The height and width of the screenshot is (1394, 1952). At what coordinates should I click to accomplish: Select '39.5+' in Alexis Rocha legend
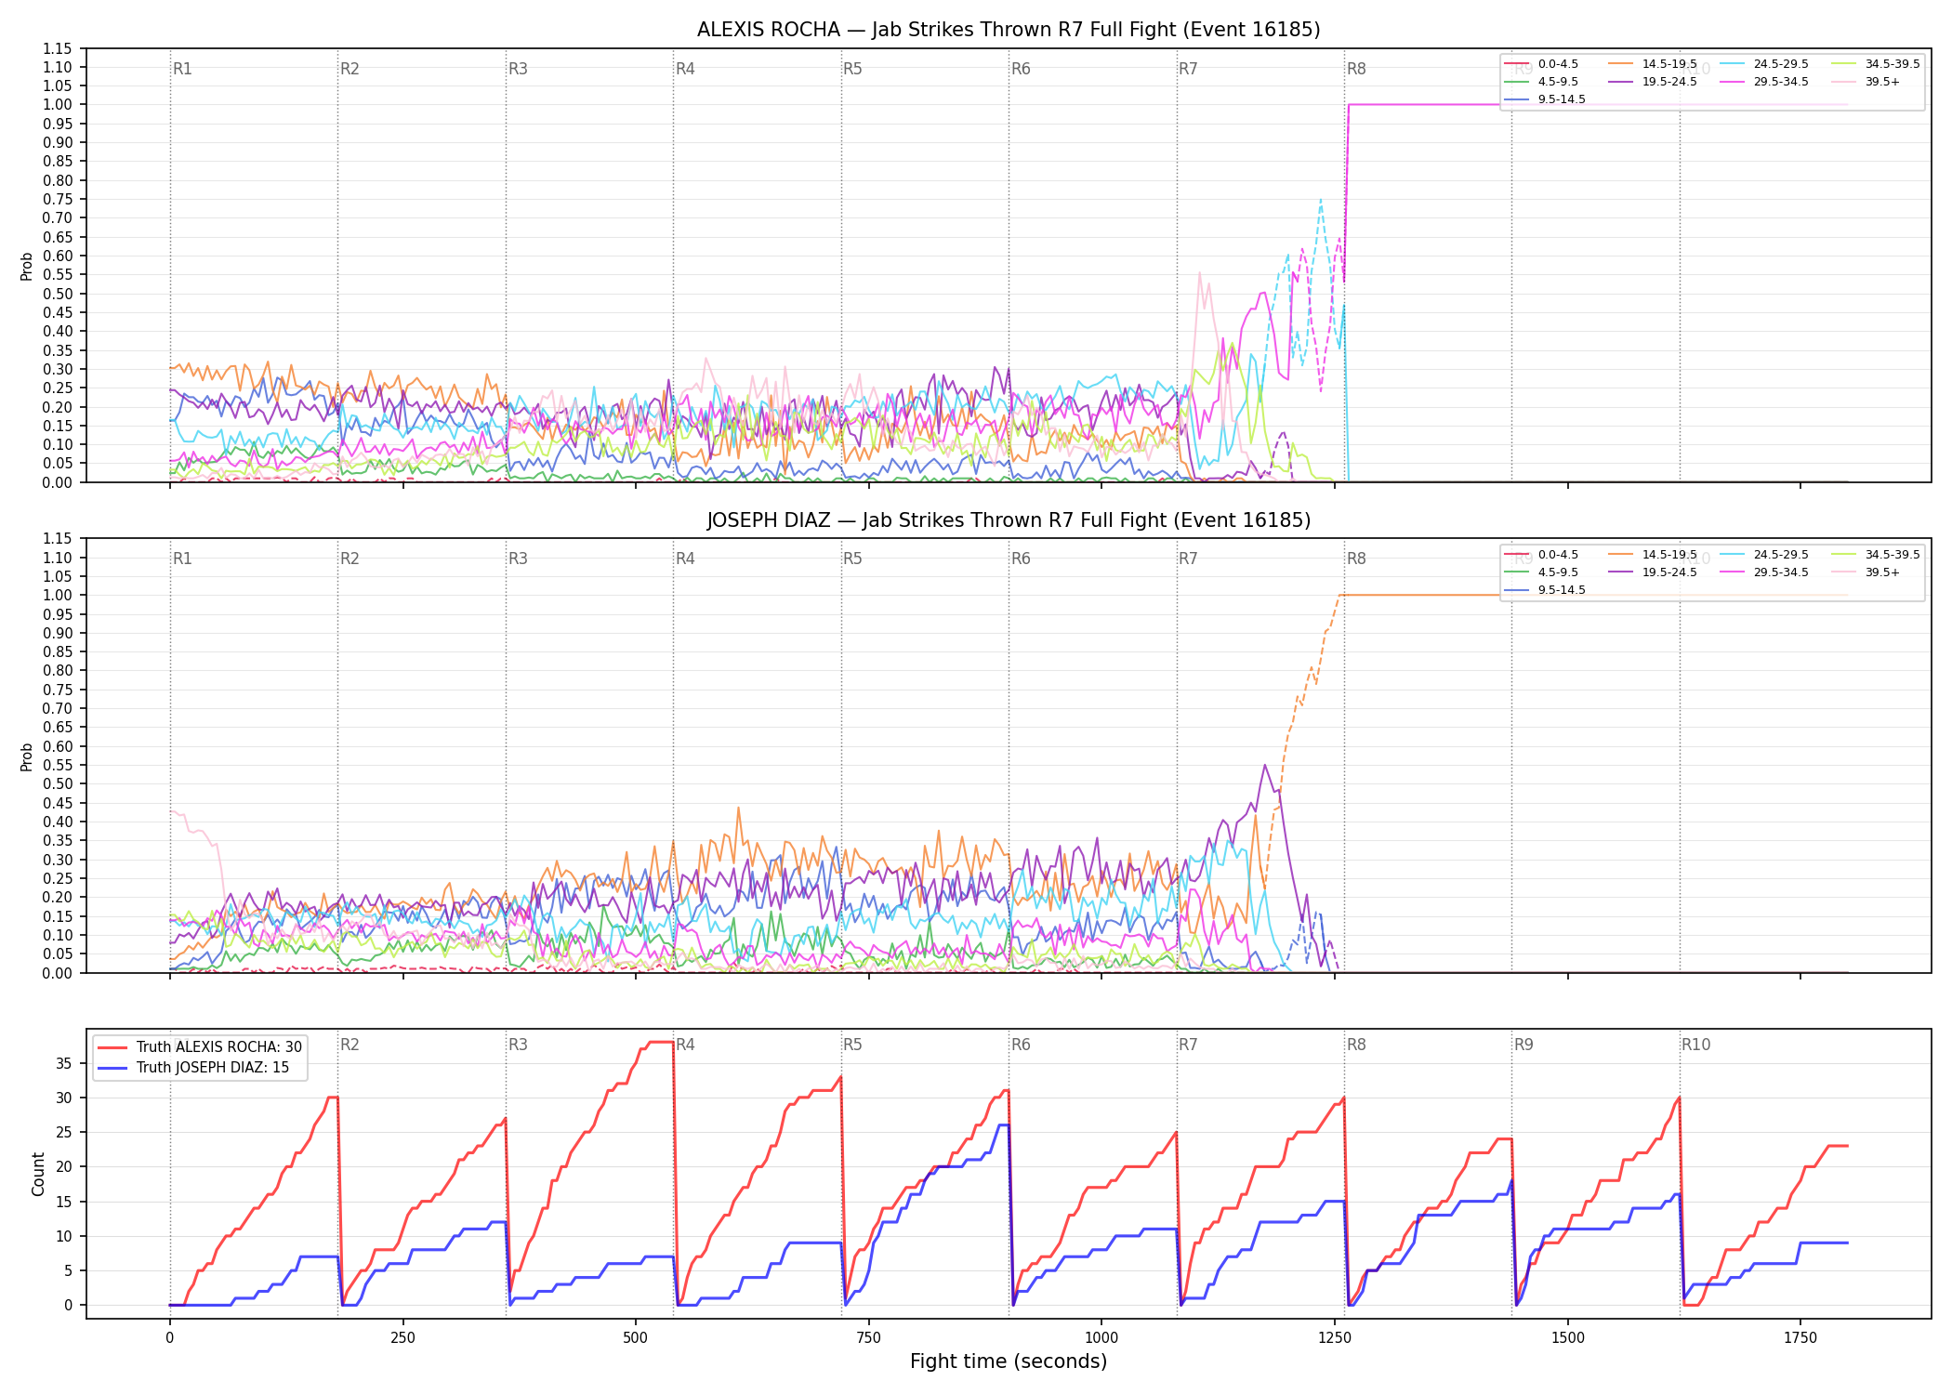(1866, 82)
